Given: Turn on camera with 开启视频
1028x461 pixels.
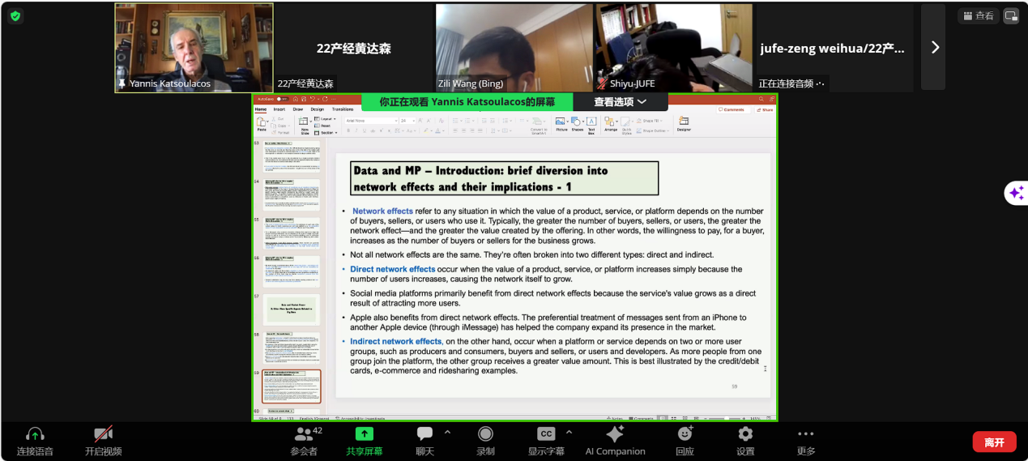Looking at the screenshot, I should click(103, 434).
